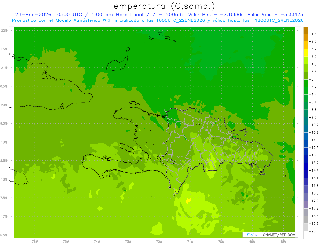
Task: Click the lime swatch between -3.9 and -4.6
Action: point(306,61)
